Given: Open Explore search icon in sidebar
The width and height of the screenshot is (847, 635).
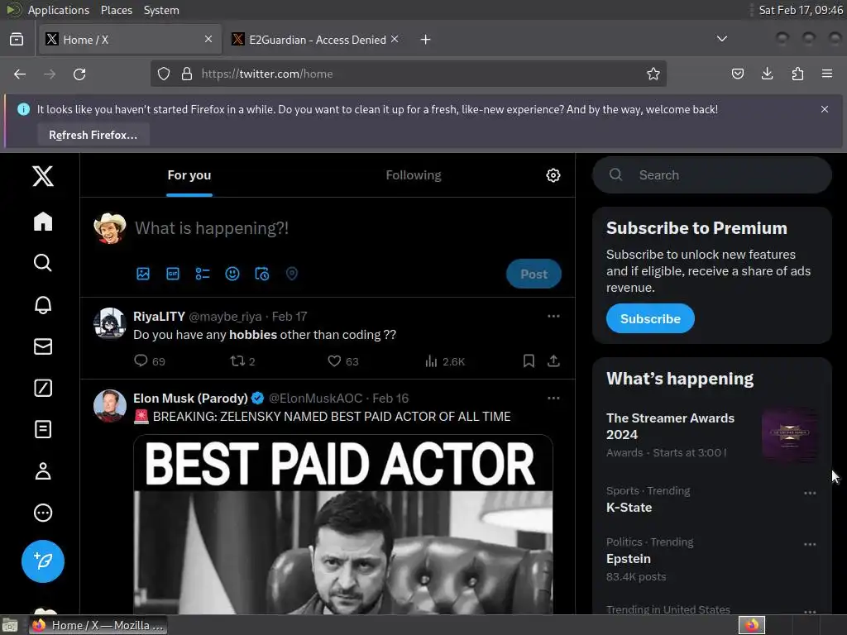Looking at the screenshot, I should 43,263.
